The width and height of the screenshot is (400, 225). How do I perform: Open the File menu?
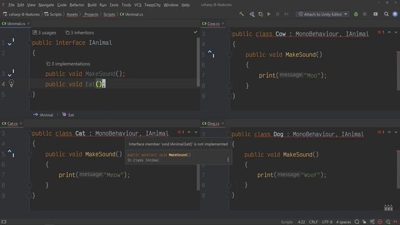11,5
